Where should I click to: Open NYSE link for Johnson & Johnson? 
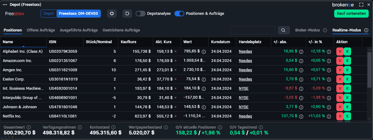[x=244, y=107]
